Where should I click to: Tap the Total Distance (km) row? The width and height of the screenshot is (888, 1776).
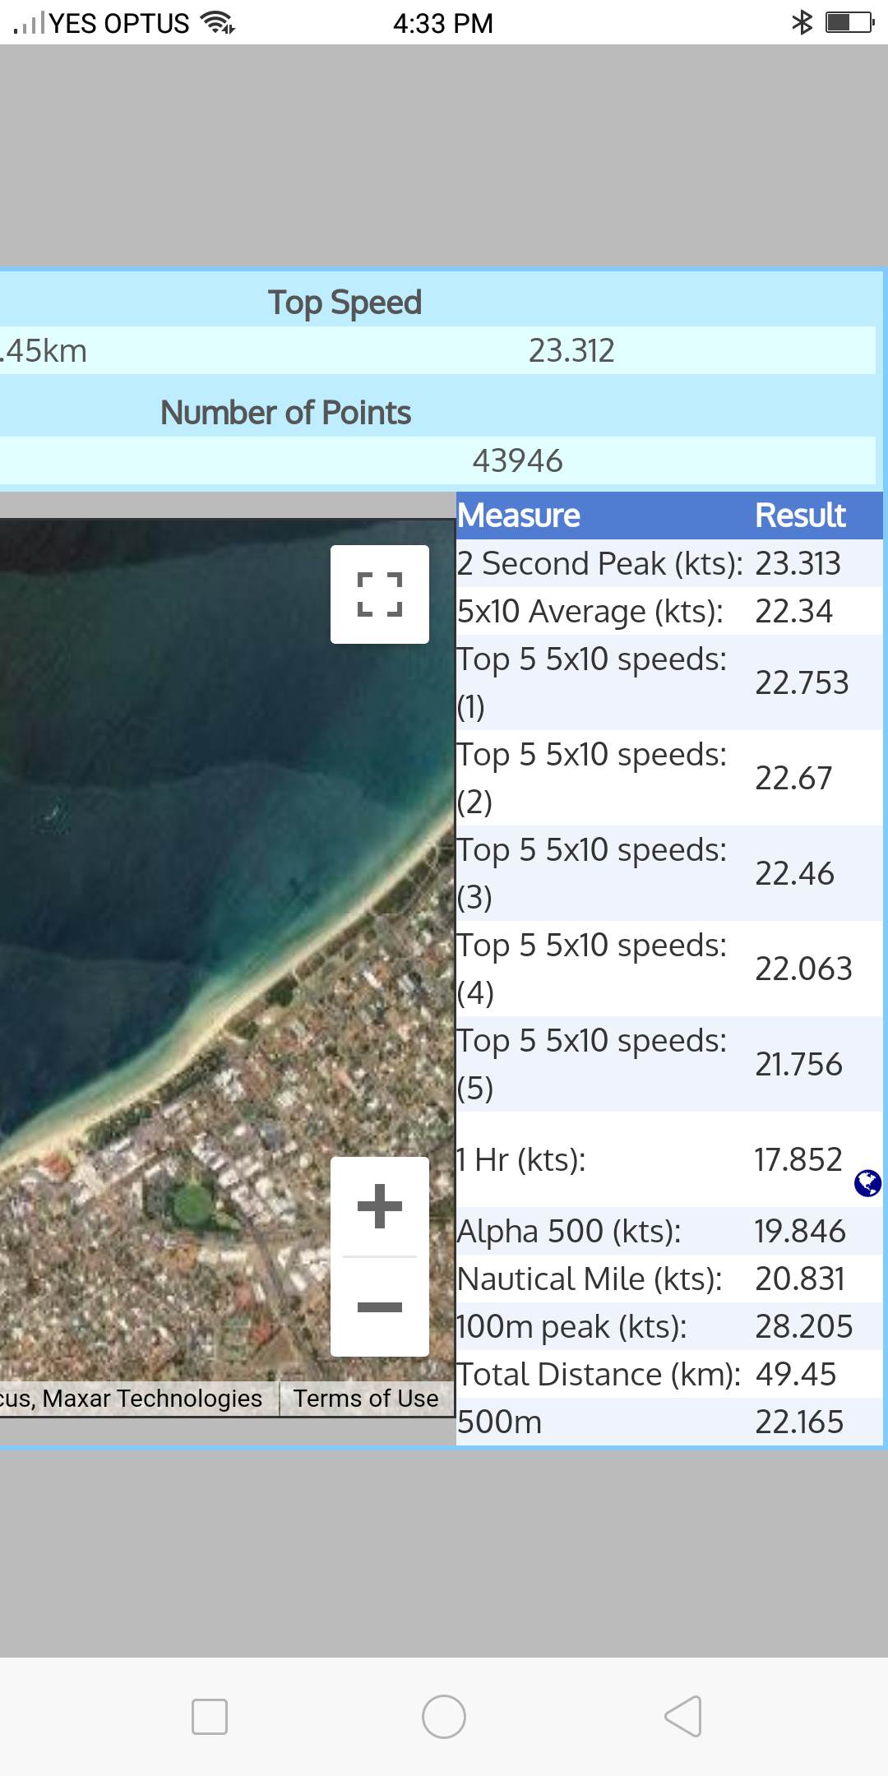click(599, 1375)
